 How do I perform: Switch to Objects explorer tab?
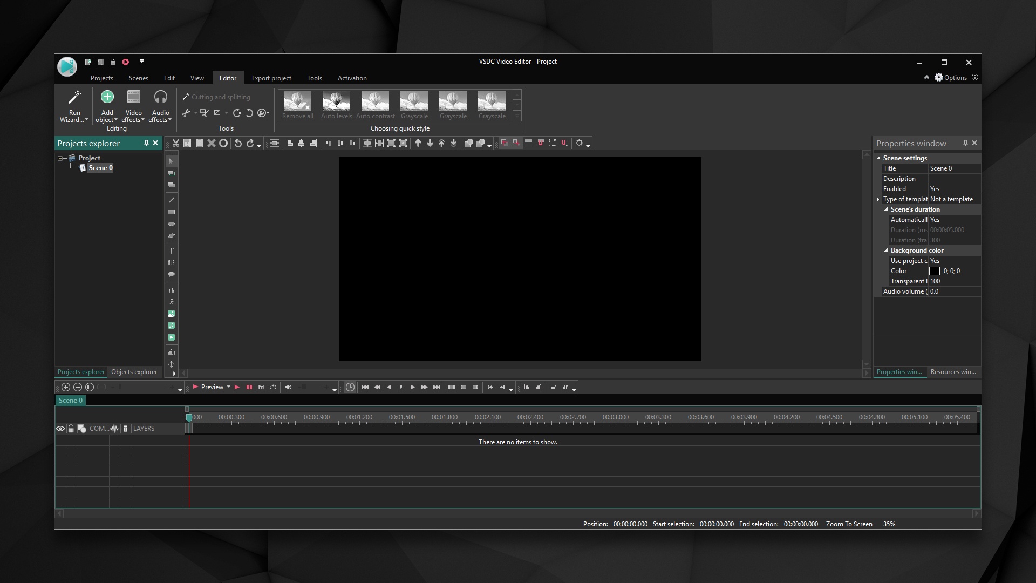tap(134, 372)
